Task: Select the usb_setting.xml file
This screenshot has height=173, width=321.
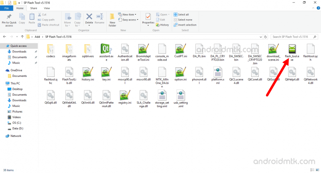Action: [181, 99]
